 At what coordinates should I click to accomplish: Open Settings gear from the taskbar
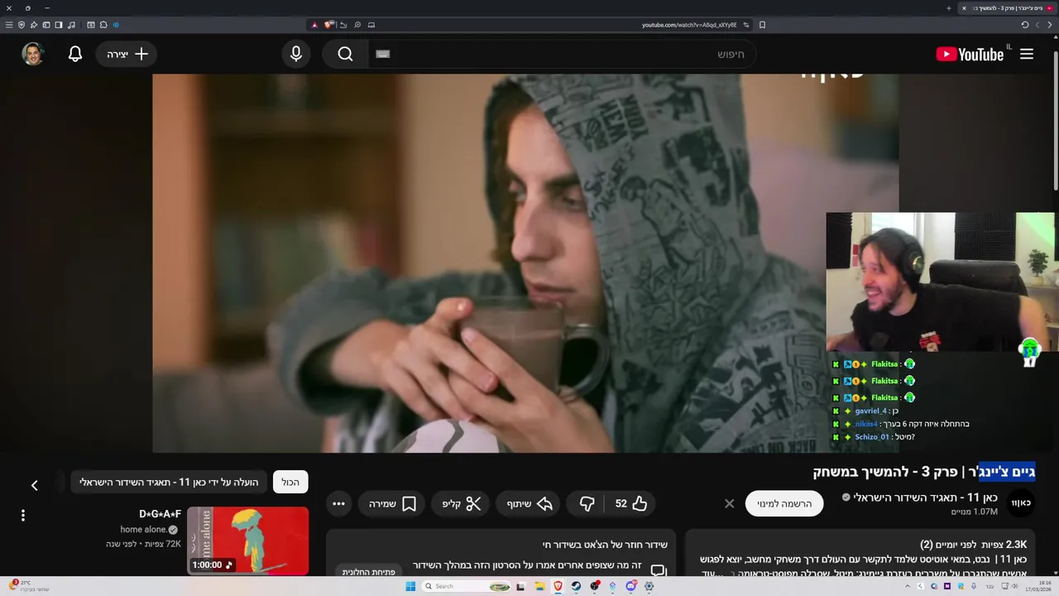(649, 586)
